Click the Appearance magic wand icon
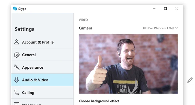 (17, 67)
